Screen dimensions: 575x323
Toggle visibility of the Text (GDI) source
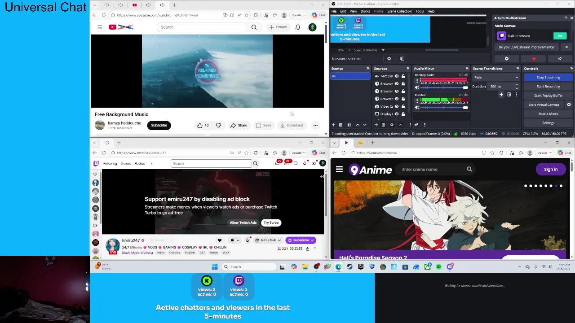coord(397,76)
